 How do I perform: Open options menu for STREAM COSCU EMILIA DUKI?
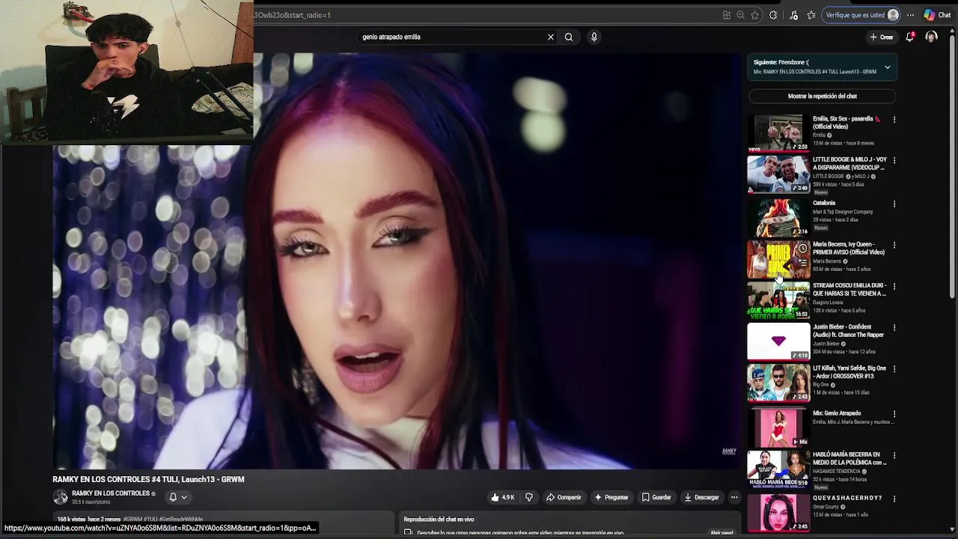(894, 287)
